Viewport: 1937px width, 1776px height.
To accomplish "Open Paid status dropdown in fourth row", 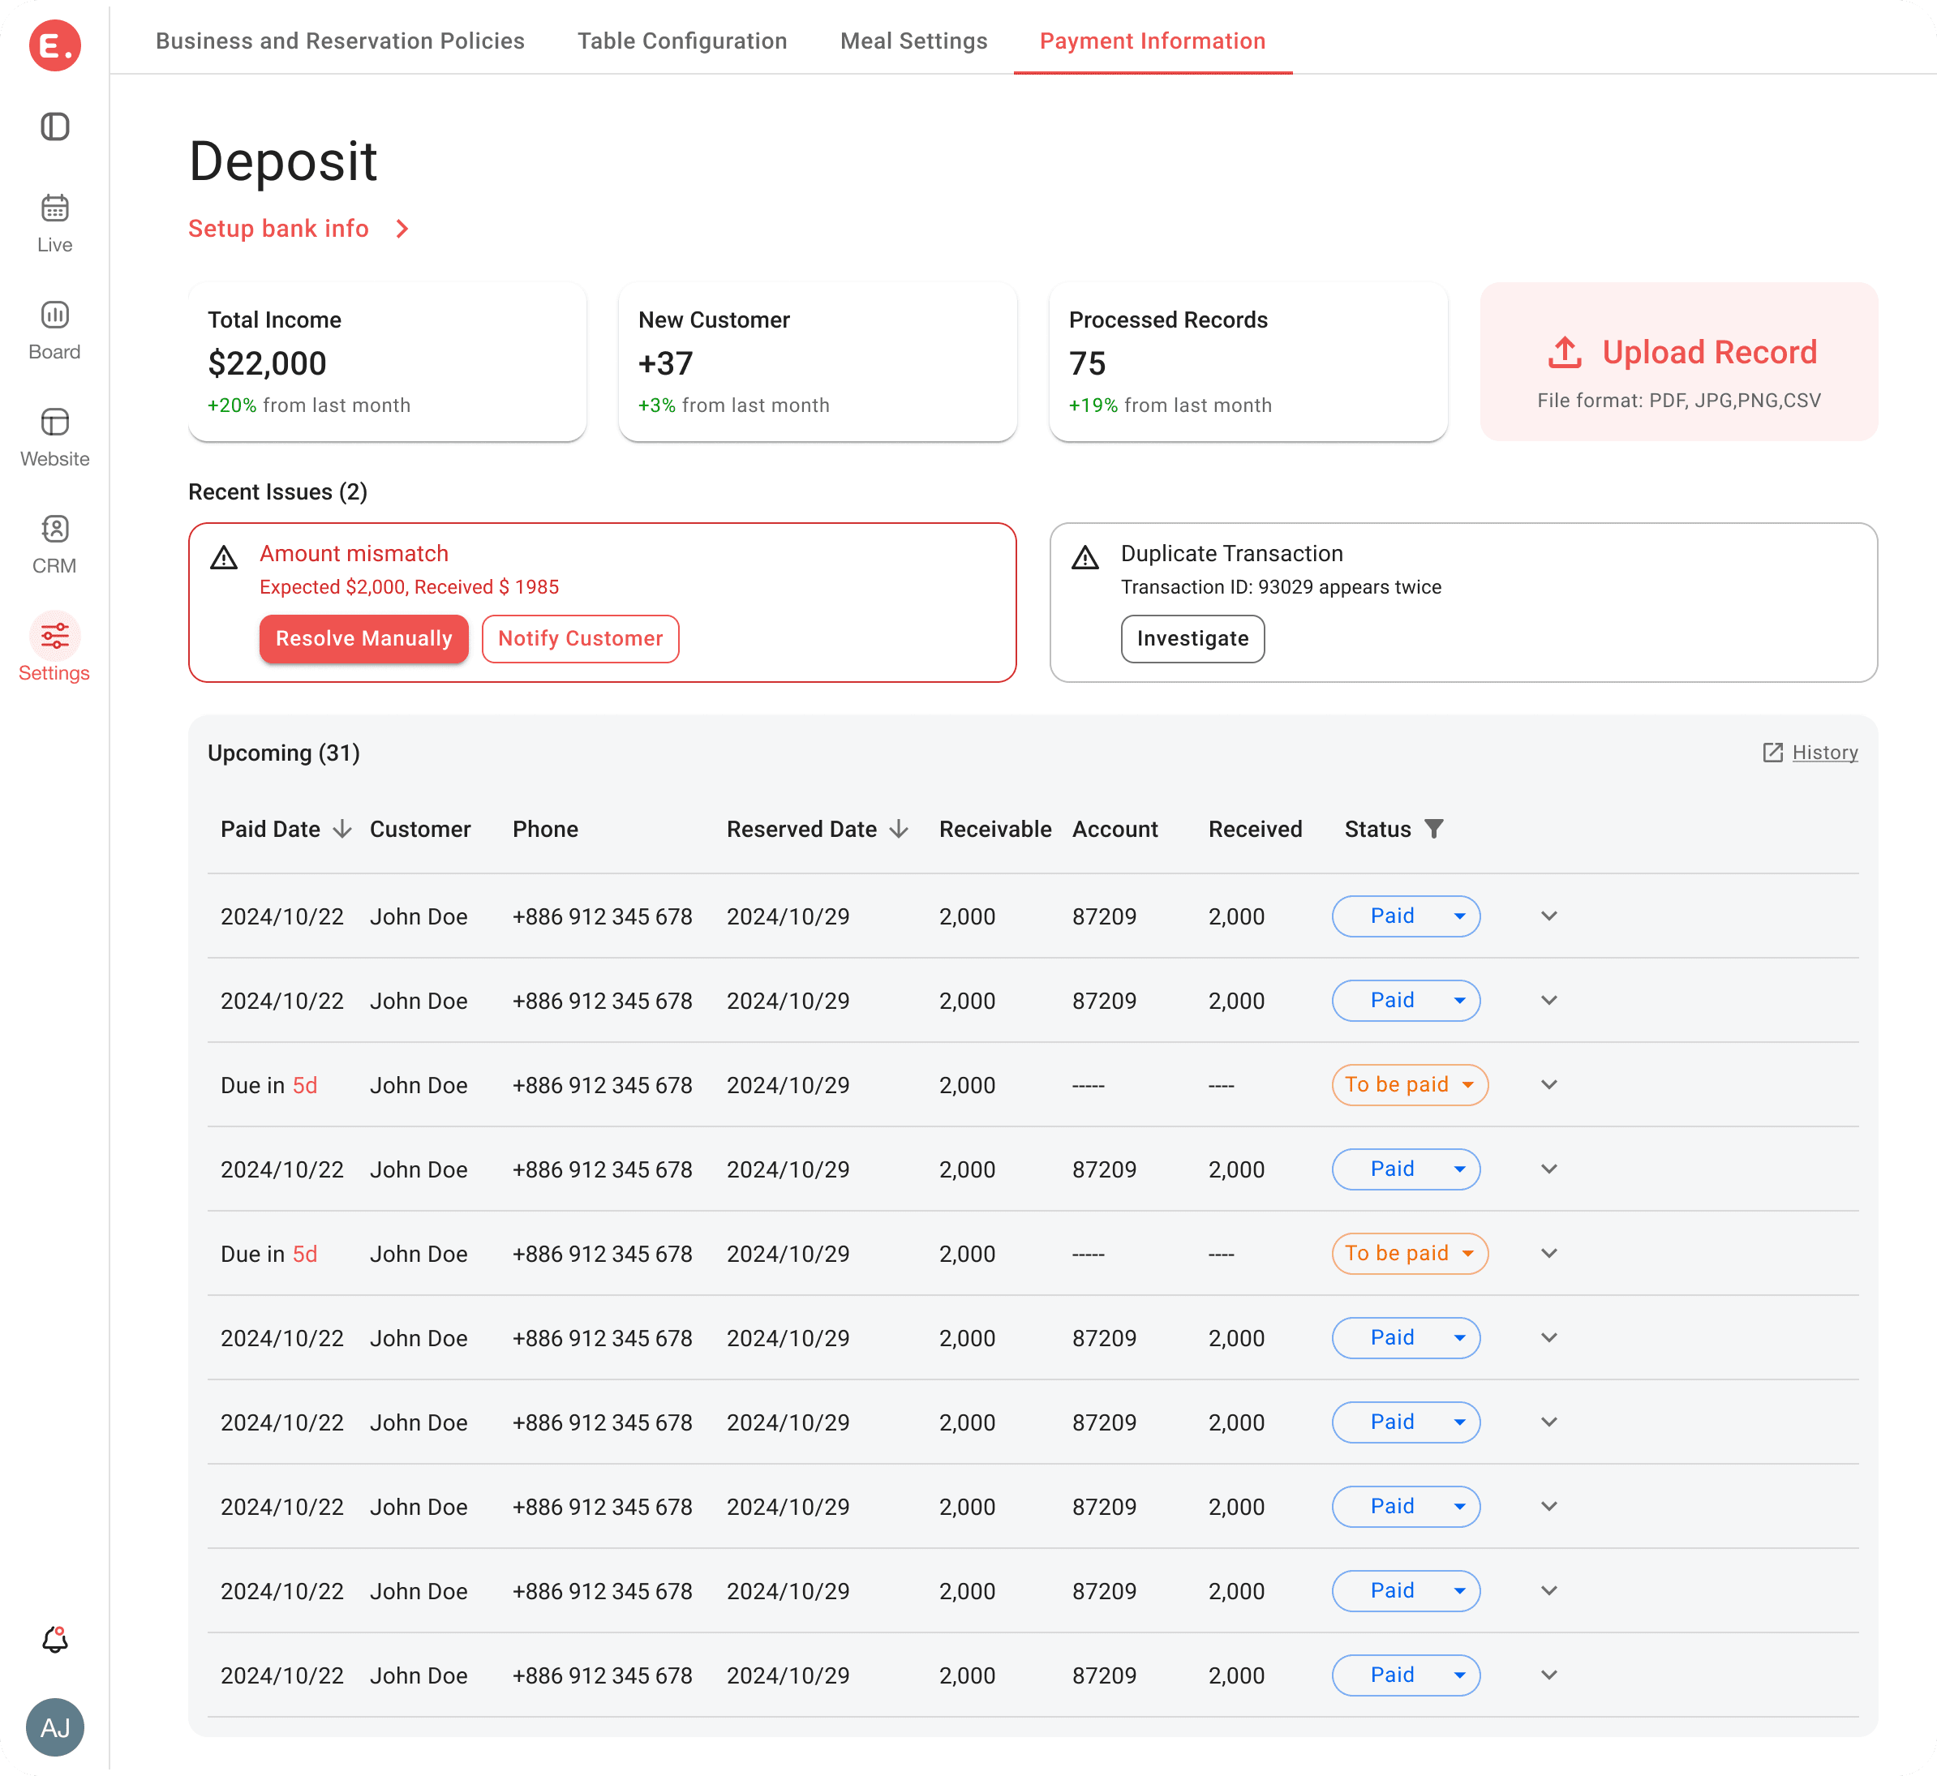I will [1406, 1169].
